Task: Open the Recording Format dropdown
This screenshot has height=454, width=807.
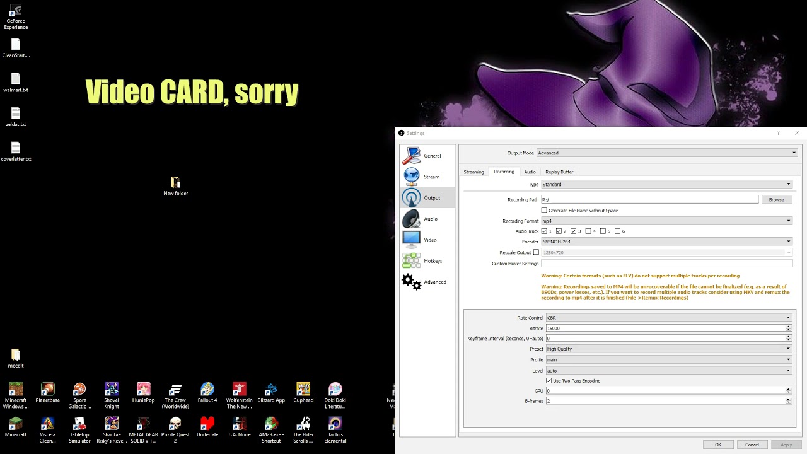Action: 667,221
